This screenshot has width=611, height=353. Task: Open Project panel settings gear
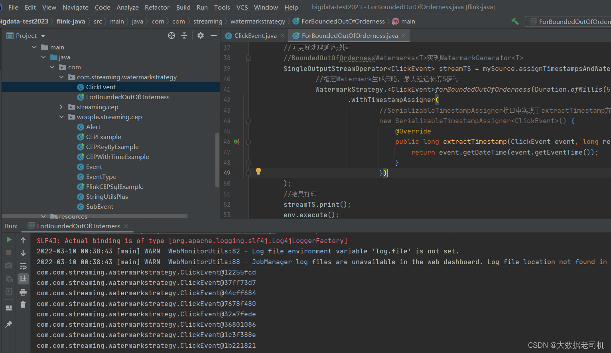click(201, 35)
